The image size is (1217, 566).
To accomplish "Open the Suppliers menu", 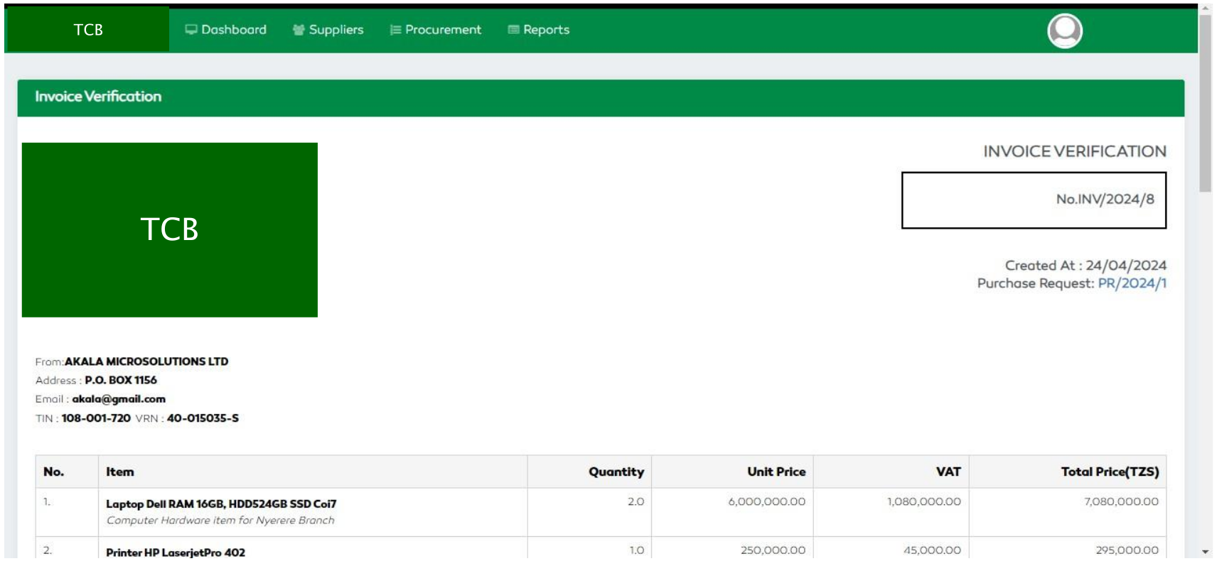I will click(328, 30).
